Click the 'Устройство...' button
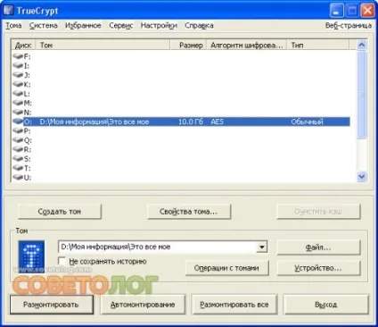Viewport: 378px width, 327px height. click(318, 268)
